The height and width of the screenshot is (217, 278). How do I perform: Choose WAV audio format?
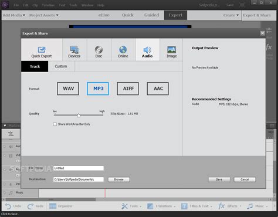[68, 89]
